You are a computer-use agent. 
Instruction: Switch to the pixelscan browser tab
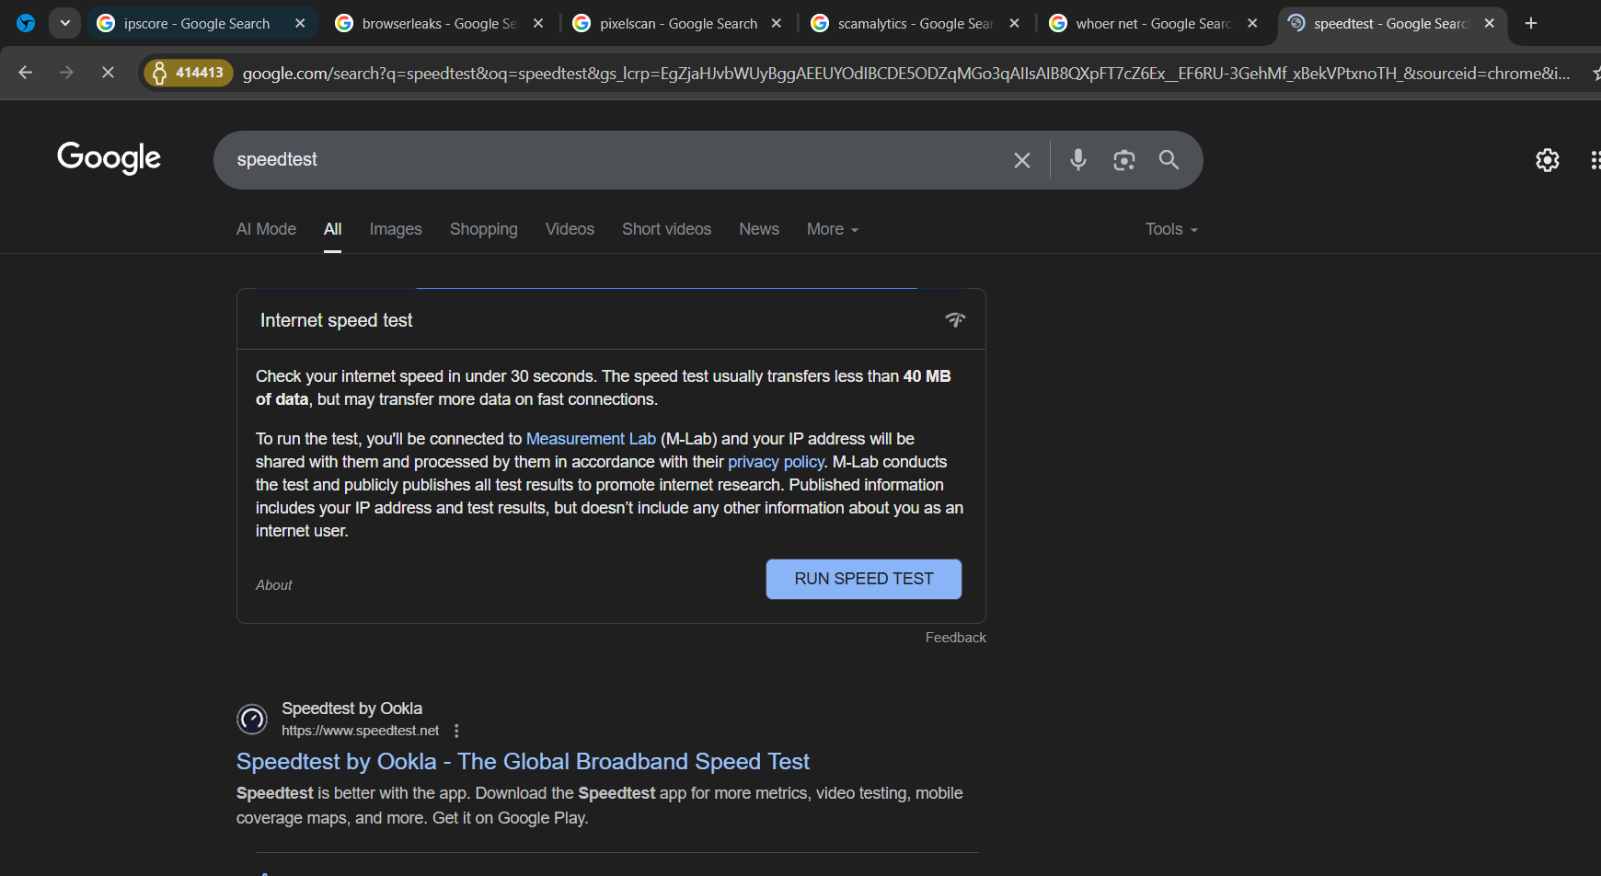[x=677, y=23]
